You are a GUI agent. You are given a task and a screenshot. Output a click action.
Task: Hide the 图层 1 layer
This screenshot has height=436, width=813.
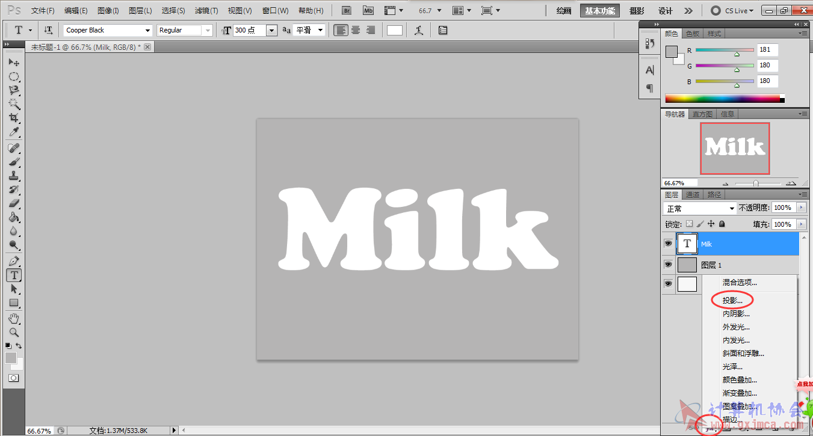[x=668, y=265]
